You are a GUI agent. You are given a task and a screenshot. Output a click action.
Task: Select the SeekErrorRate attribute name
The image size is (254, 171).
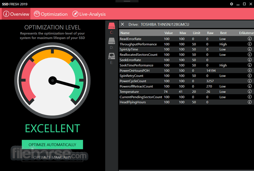pyautogui.click(x=130, y=60)
